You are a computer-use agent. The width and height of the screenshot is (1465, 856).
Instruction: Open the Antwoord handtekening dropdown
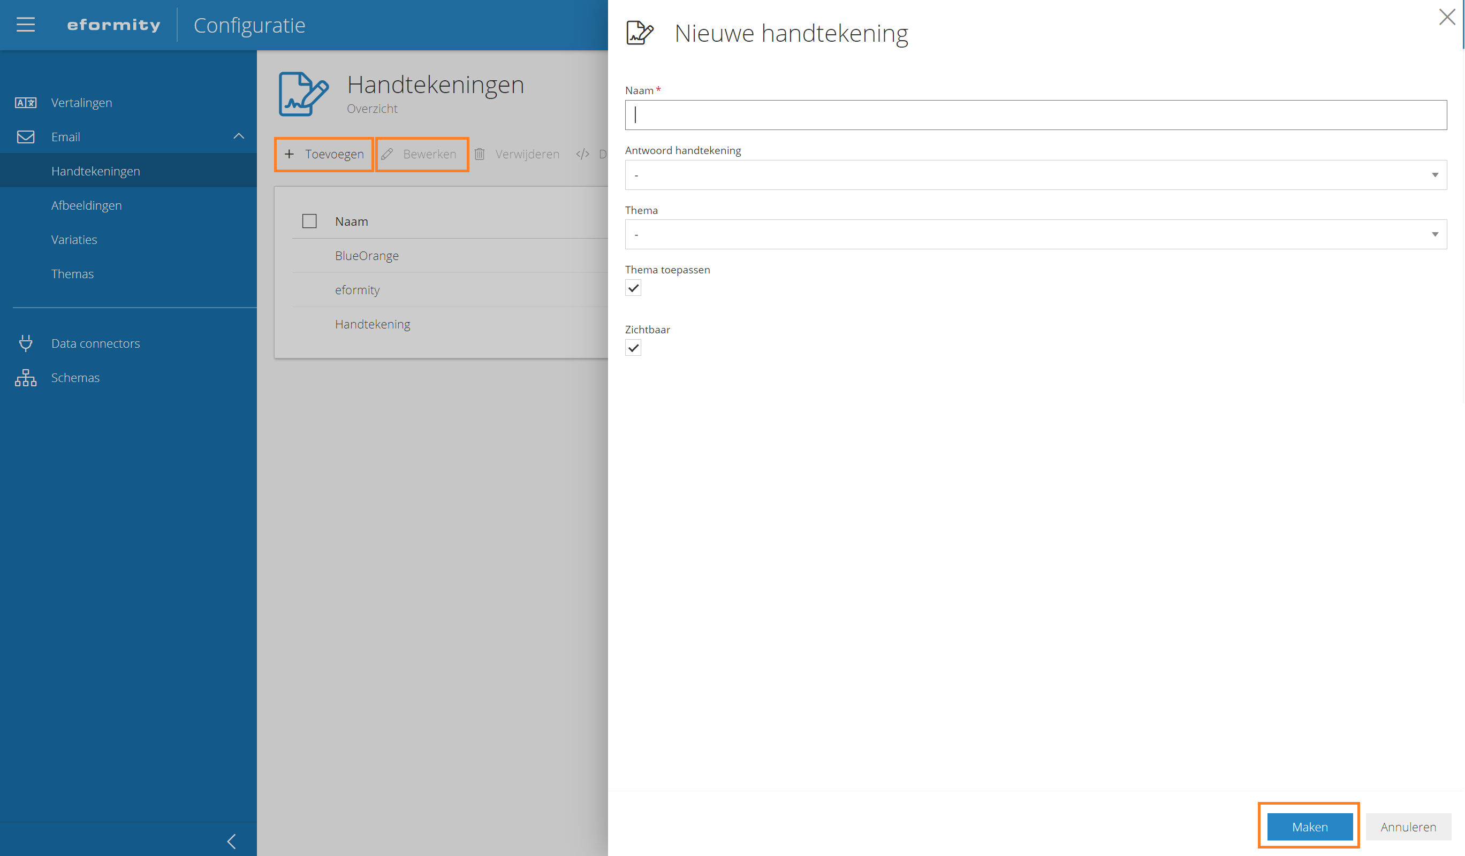[x=1035, y=175]
